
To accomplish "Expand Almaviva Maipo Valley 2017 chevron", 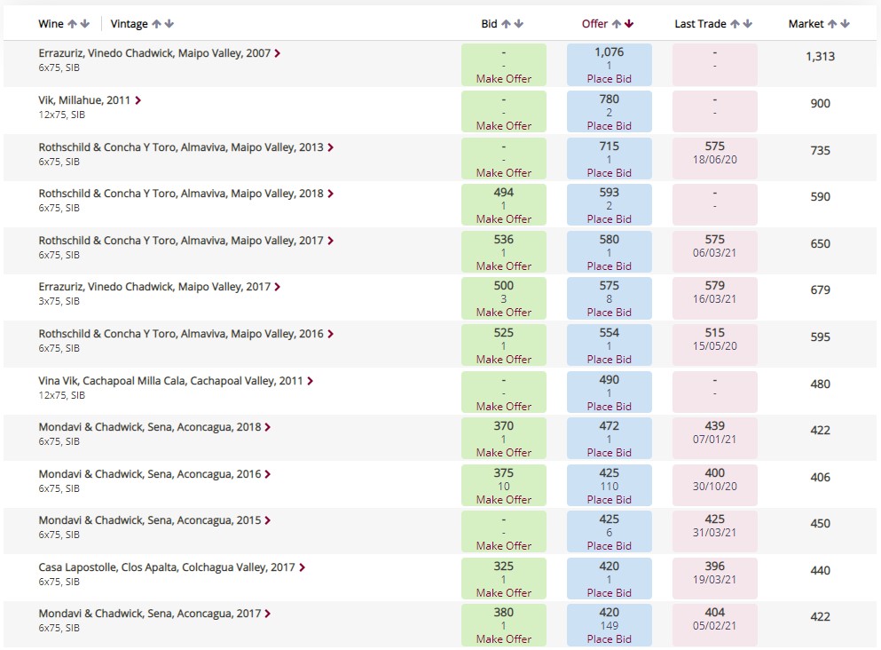I will 331,241.
